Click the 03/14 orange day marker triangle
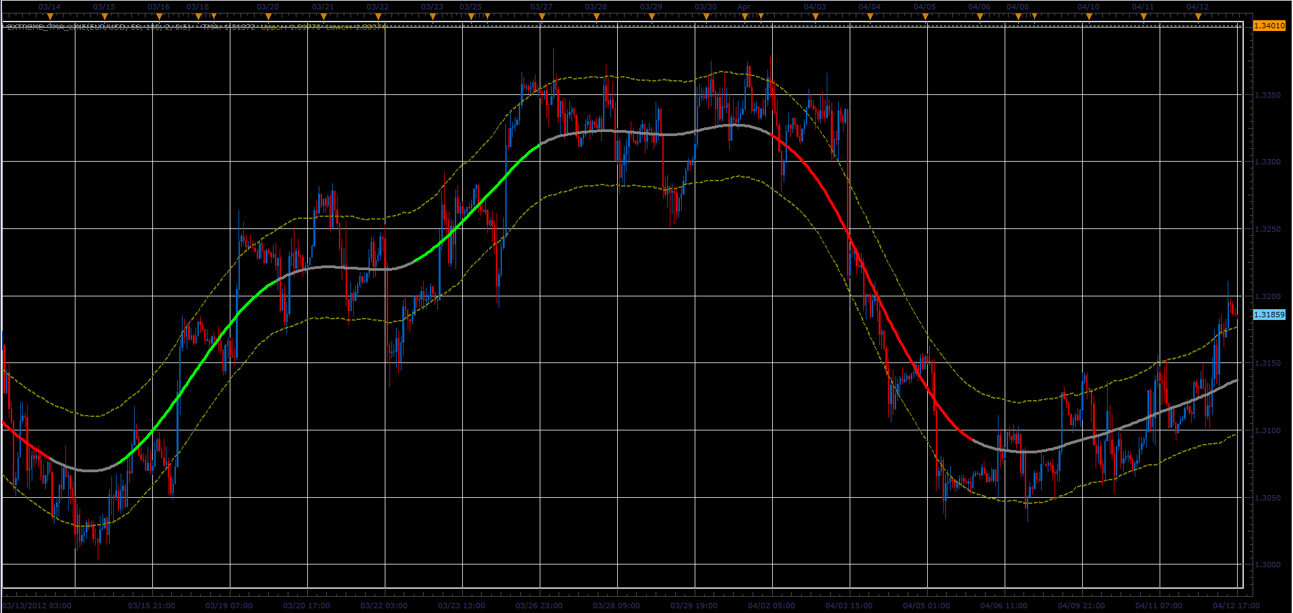This screenshot has width=1293, height=613. coord(49,15)
